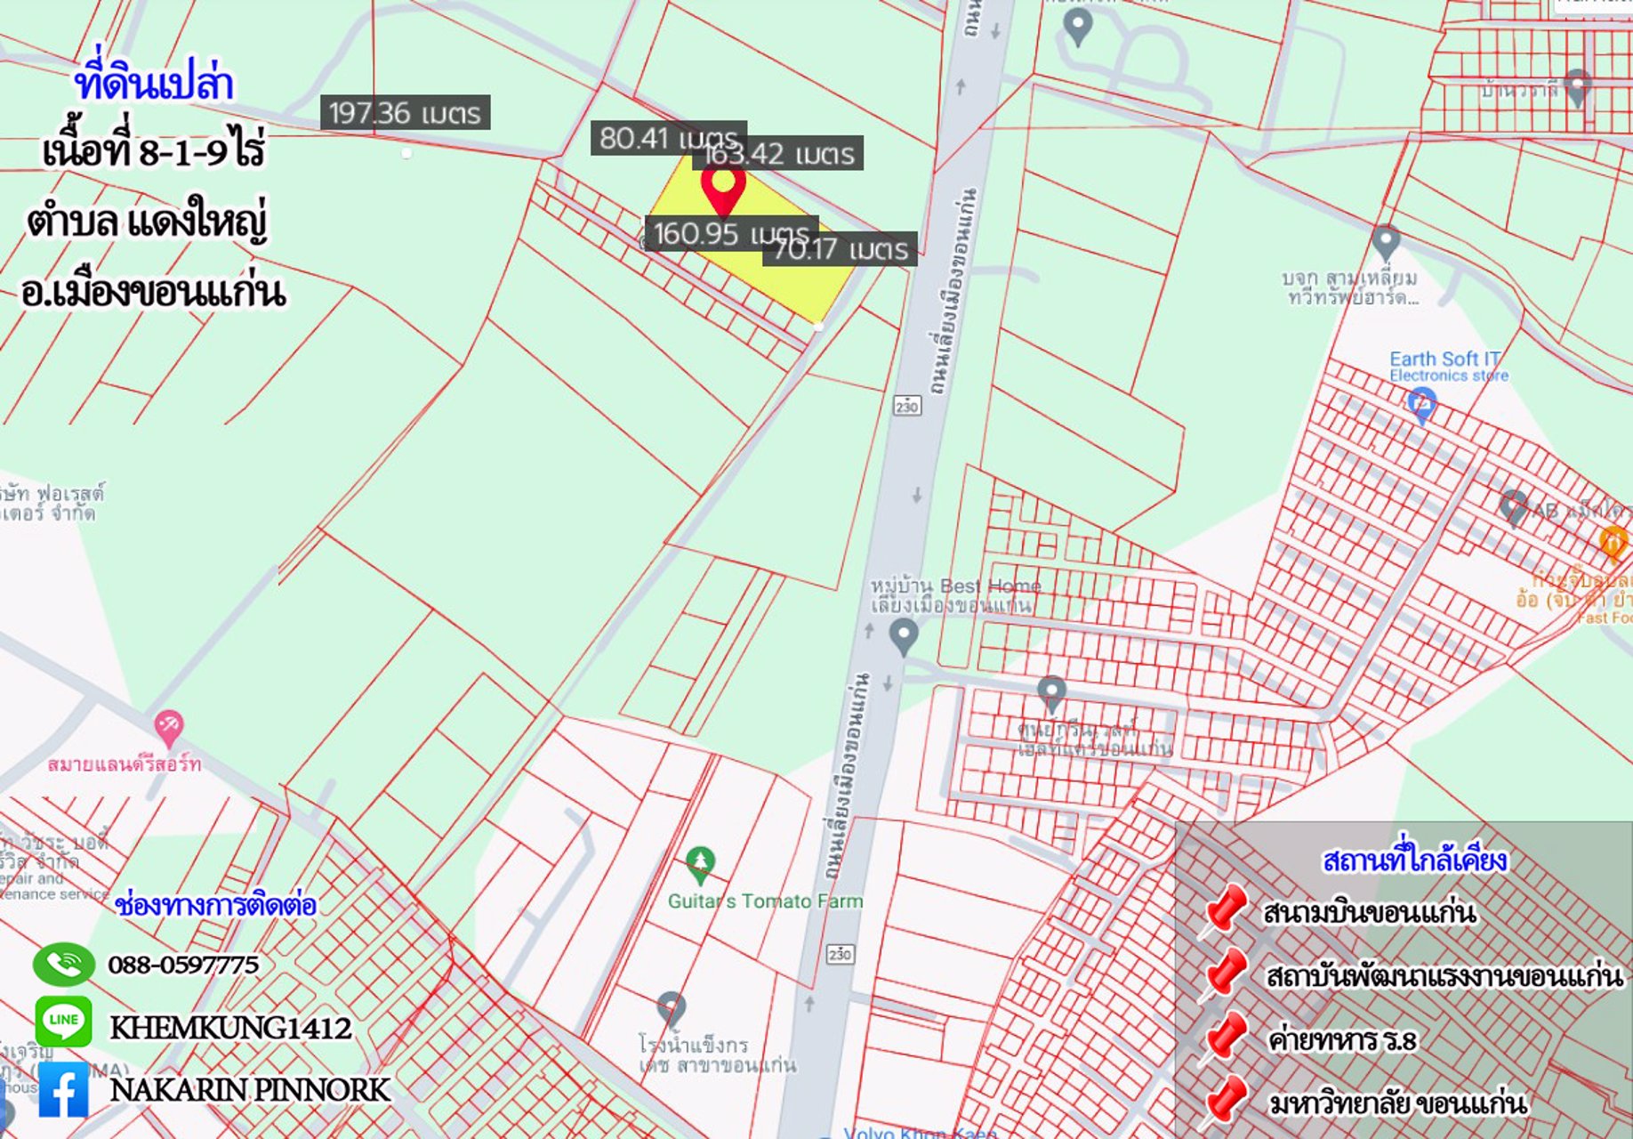Select the green Guitar's Tomato Farm pin
1633x1139 pixels.
701,864
